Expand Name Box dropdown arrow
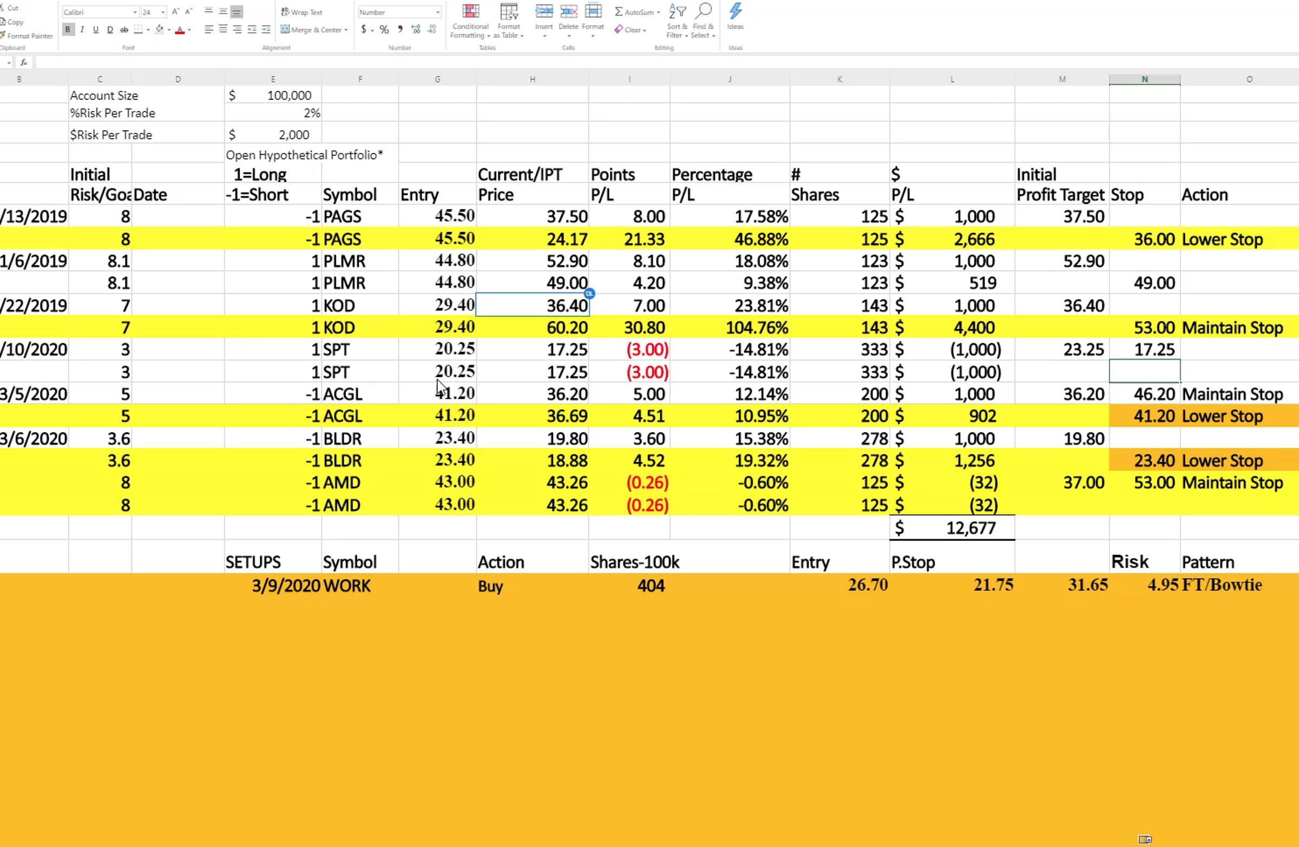This screenshot has height=847, width=1299. [x=8, y=63]
